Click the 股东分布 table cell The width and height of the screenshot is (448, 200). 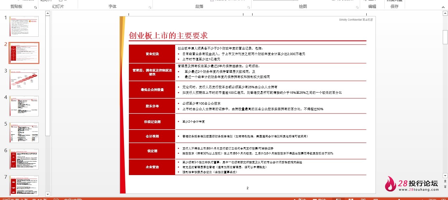(x=152, y=106)
